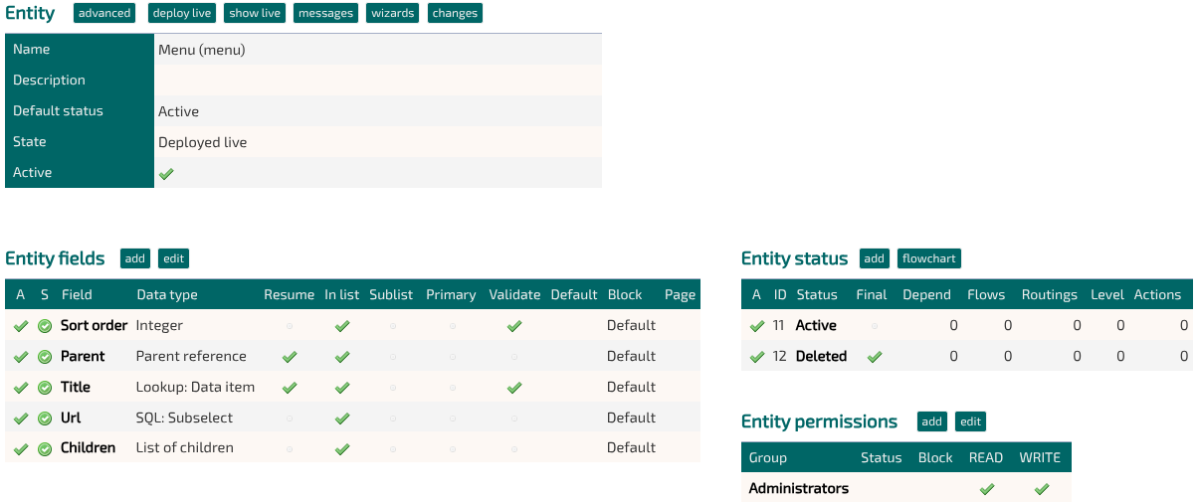The image size is (1198, 503).
Task: Click the Active checkmark in Entity details
Action: click(x=166, y=173)
